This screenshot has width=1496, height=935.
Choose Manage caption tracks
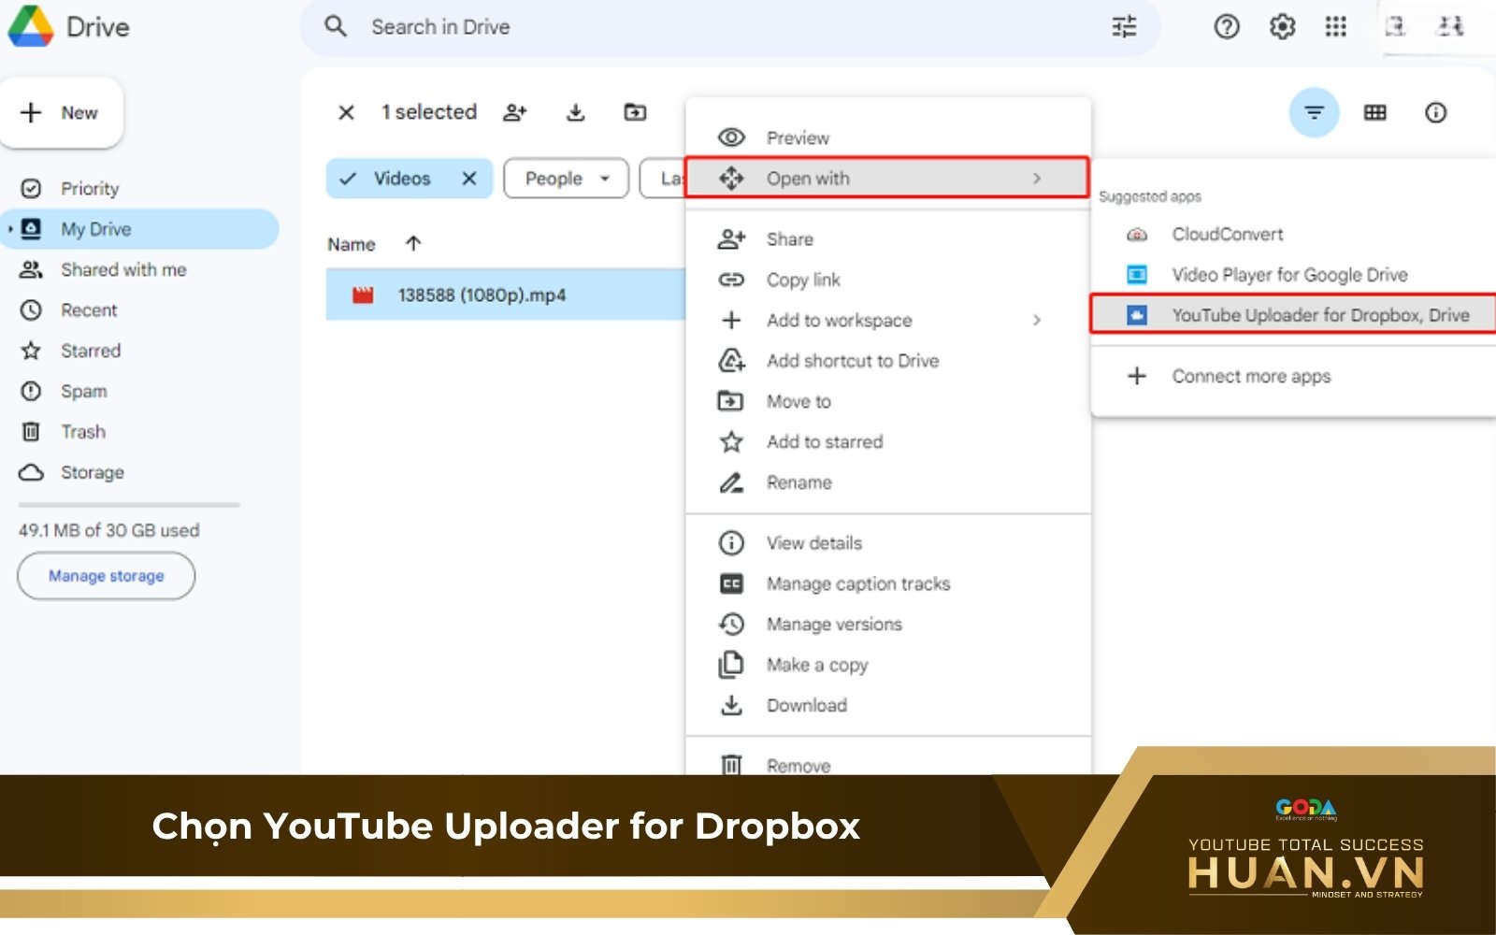click(888, 583)
